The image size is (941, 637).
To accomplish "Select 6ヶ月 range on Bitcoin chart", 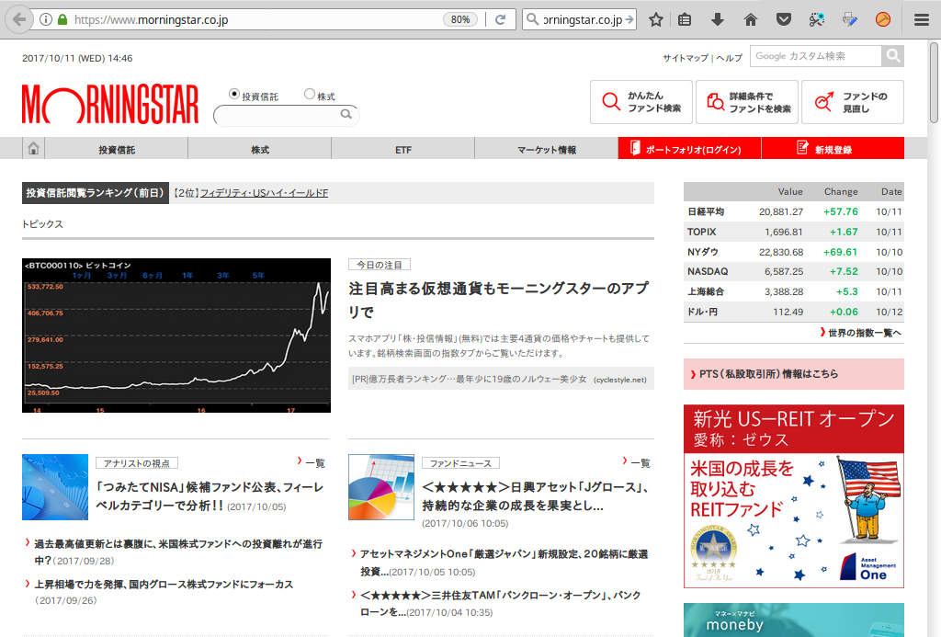I will tap(153, 276).
